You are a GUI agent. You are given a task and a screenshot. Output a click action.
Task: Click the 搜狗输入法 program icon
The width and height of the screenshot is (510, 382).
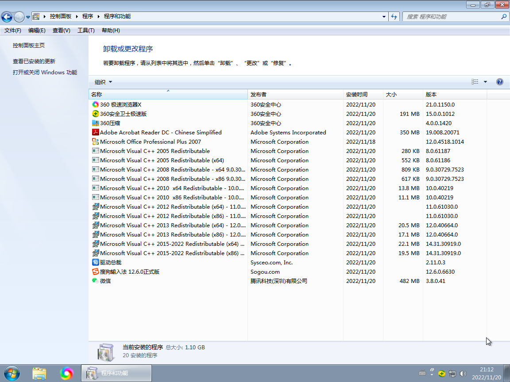coord(95,271)
